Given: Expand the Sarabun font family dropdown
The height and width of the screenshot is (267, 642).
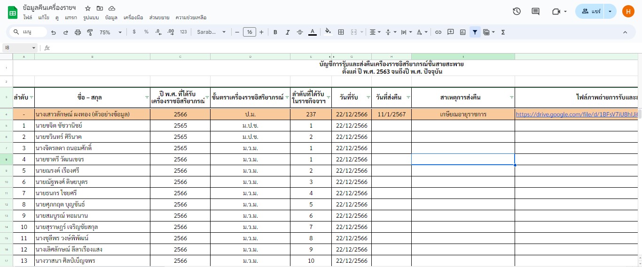Looking at the screenshot, I should 211,32.
